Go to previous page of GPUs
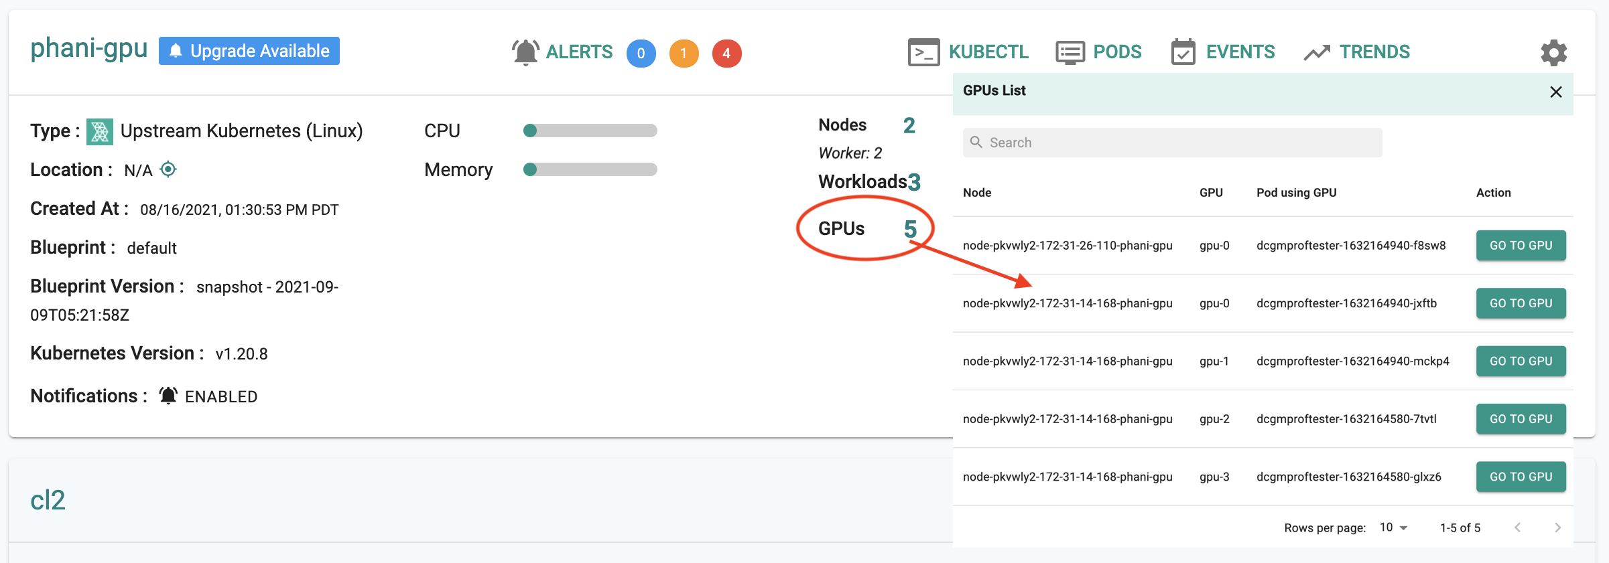The image size is (1609, 563). pos(1517,528)
